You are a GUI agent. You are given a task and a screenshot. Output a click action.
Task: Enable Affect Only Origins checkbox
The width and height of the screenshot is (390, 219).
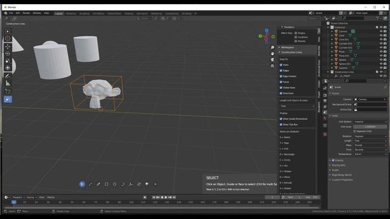coord(296,33)
